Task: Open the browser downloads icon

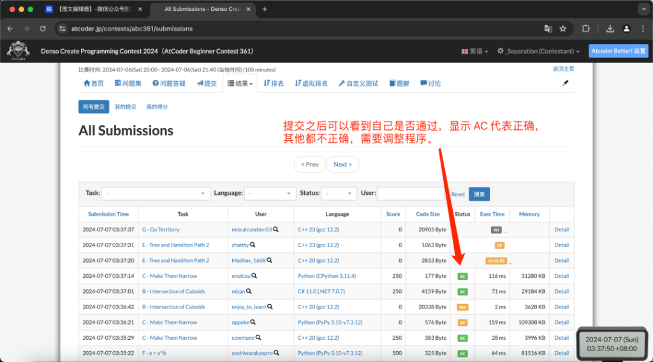Action: coord(610,29)
